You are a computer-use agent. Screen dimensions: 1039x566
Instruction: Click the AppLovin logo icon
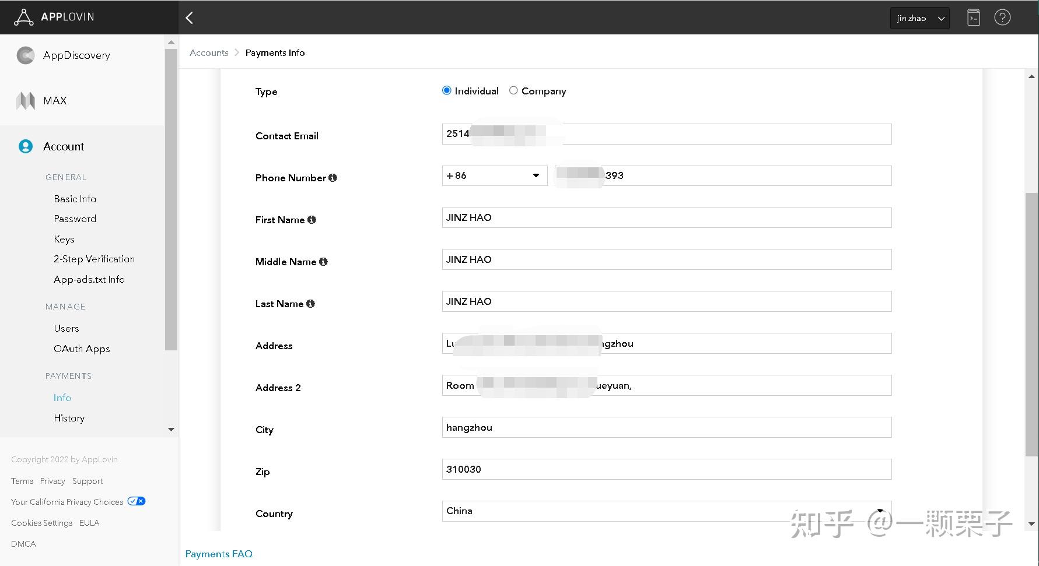pyautogui.click(x=23, y=17)
